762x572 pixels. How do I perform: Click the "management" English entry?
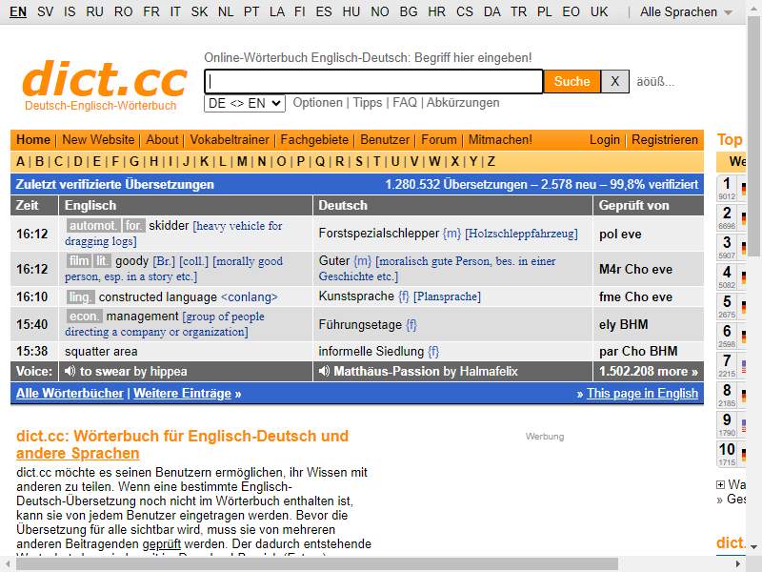point(142,317)
